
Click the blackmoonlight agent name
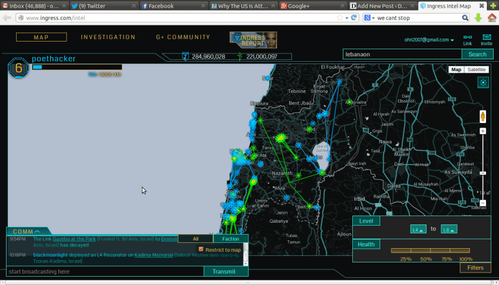coord(50,255)
